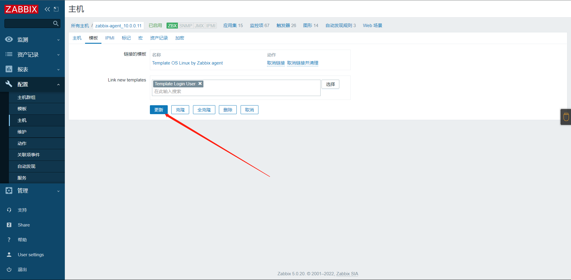
Task: Open 监控项 67 link
Action: point(260,26)
